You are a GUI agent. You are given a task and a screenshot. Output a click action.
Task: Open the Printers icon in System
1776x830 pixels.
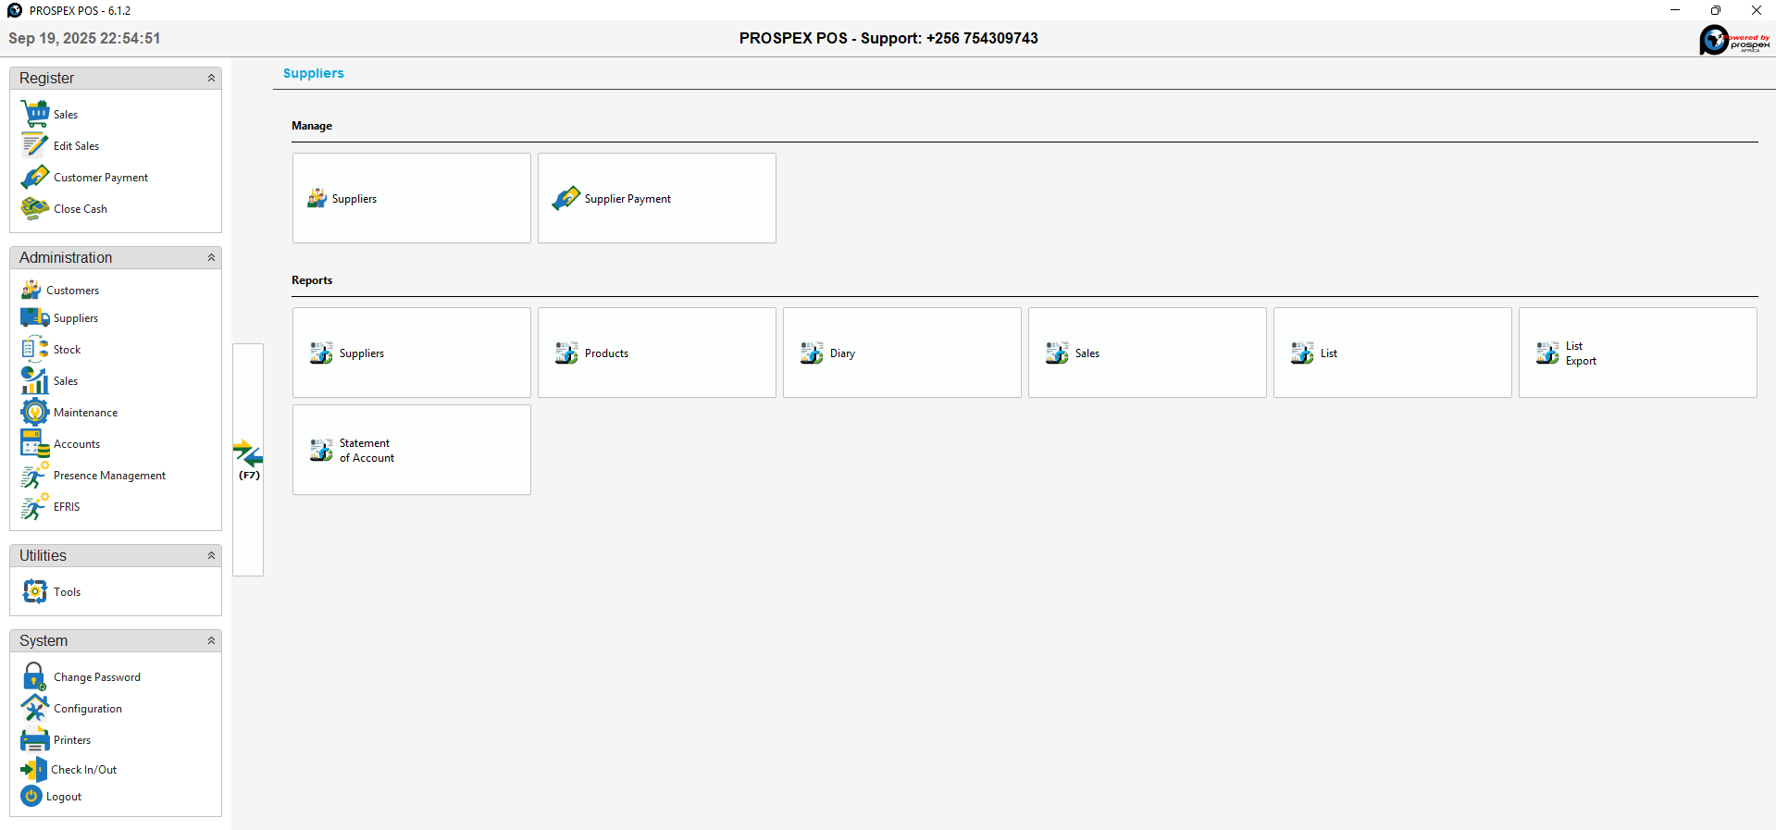pyautogui.click(x=35, y=740)
